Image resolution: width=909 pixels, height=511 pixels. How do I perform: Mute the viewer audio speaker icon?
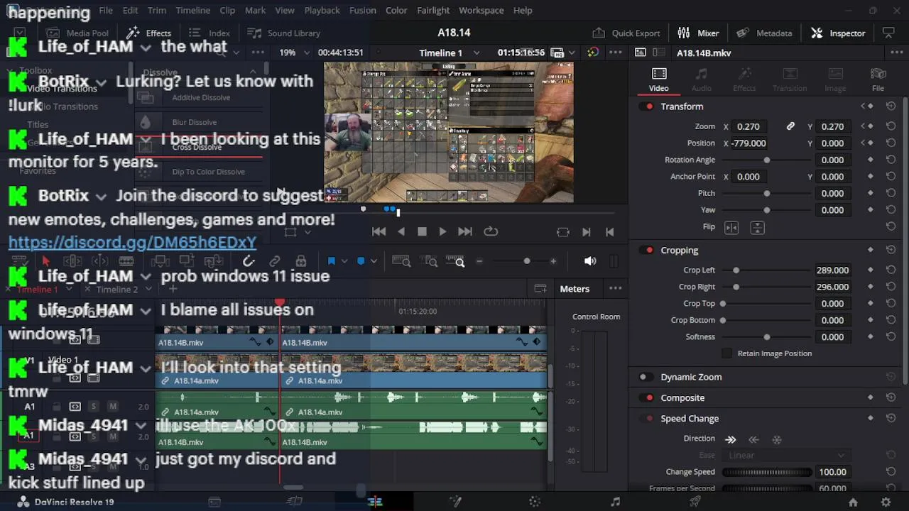click(x=590, y=261)
